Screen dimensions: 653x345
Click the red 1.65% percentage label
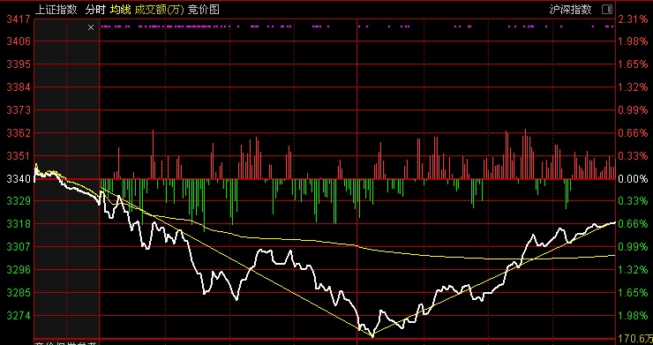[633, 64]
